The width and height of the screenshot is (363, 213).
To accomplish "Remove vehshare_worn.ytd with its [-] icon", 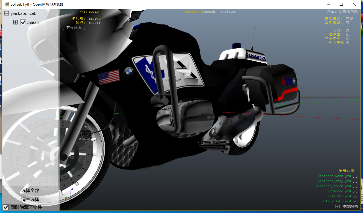I will pyautogui.click(x=355, y=176).
